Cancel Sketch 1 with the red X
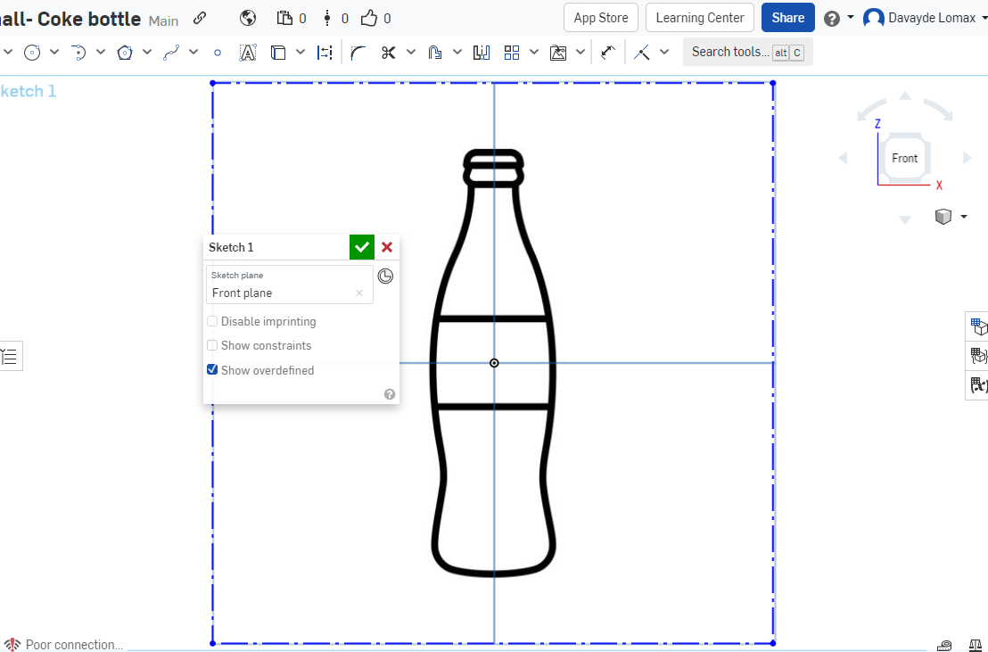Viewport: 988px width, 652px height. (x=387, y=247)
